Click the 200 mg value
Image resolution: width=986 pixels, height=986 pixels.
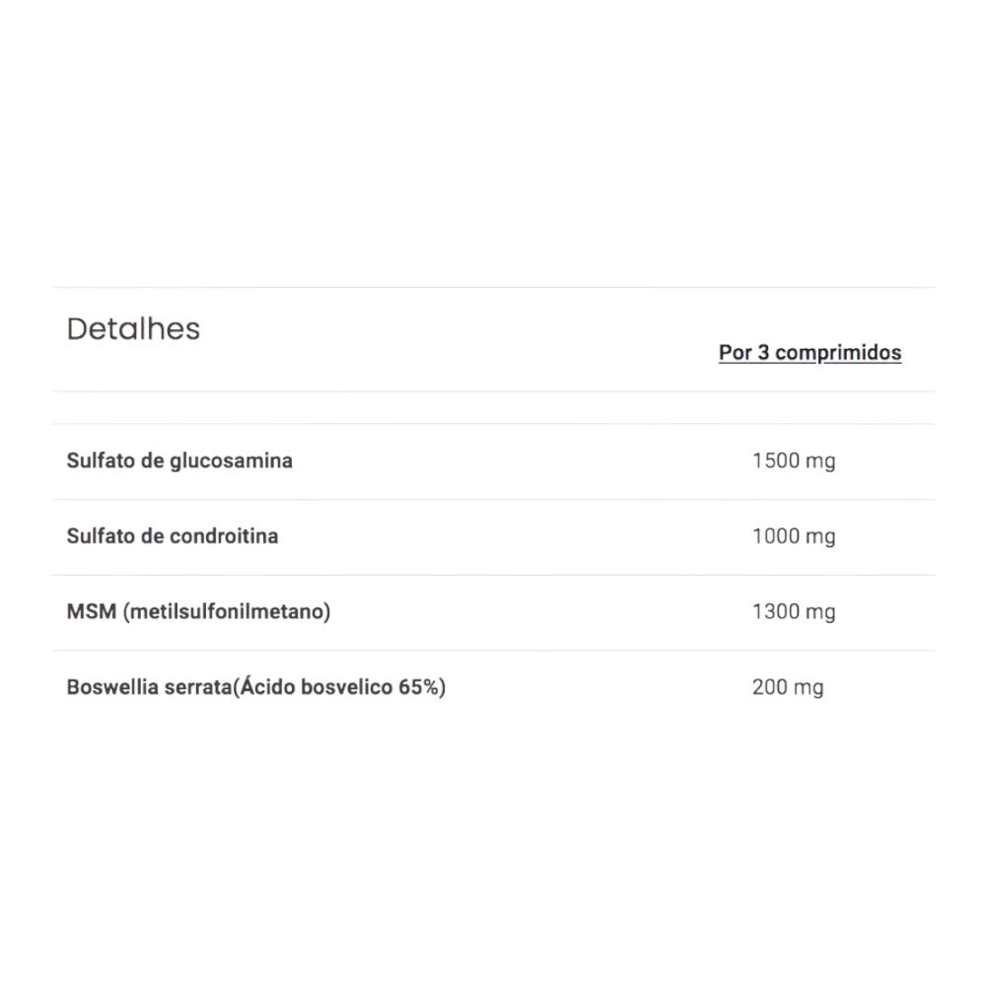(787, 687)
